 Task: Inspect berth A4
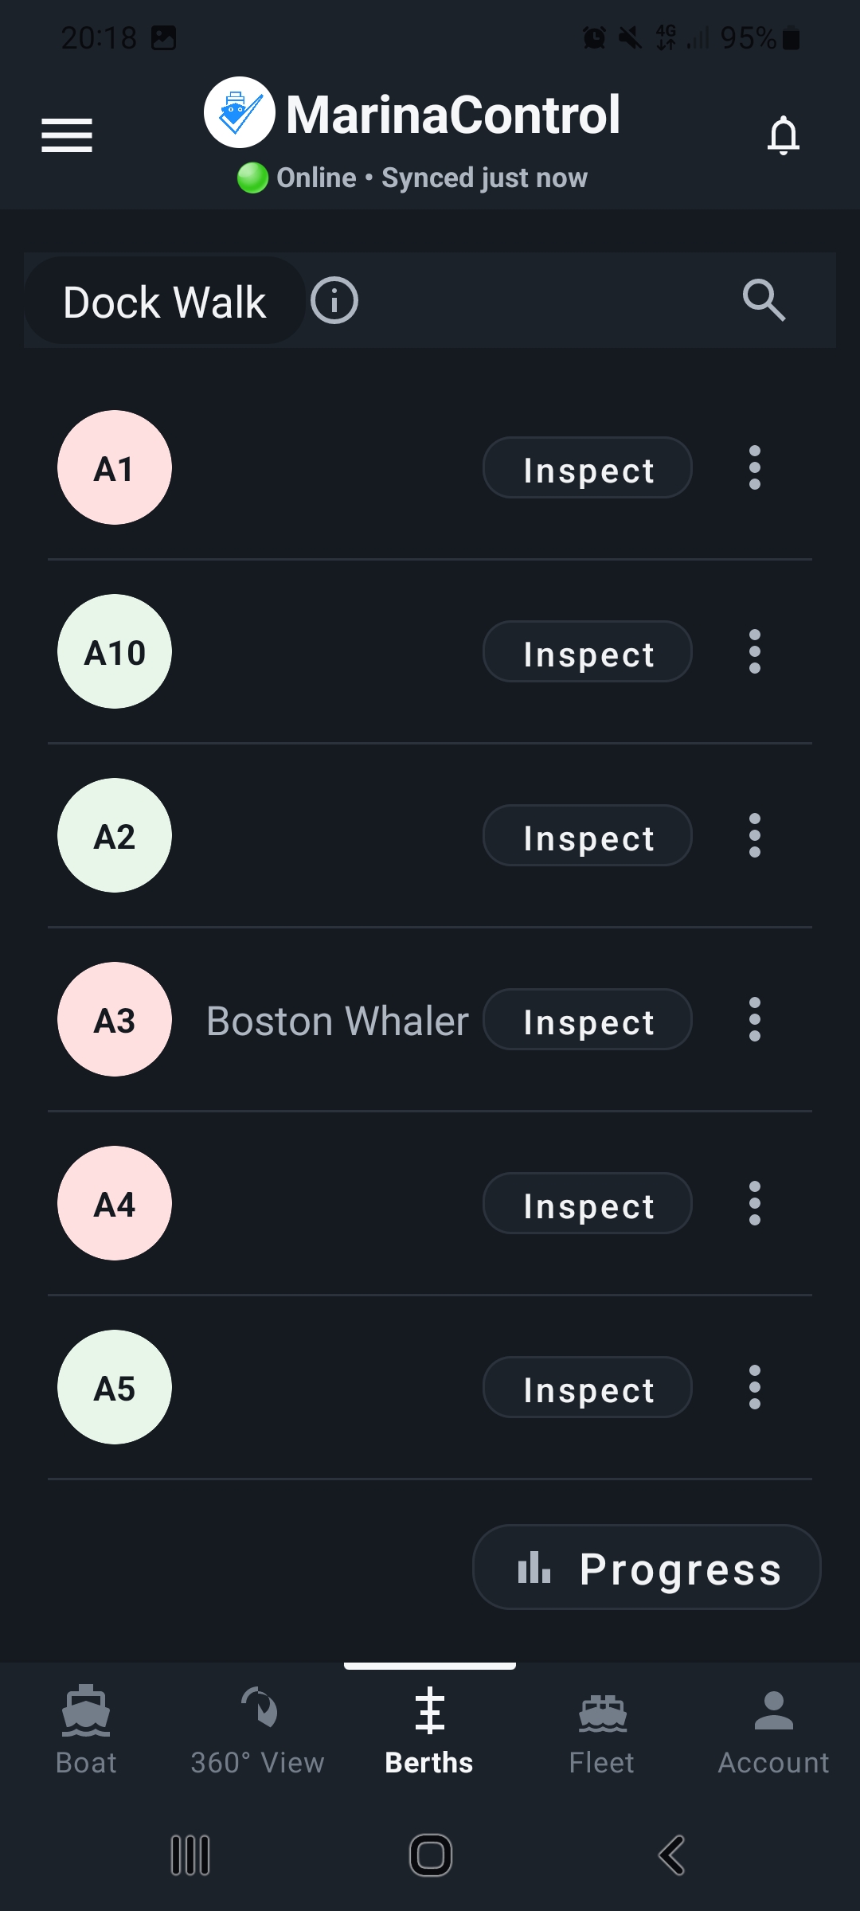(588, 1203)
